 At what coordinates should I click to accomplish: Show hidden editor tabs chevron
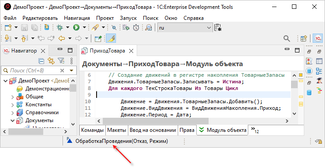255,130
